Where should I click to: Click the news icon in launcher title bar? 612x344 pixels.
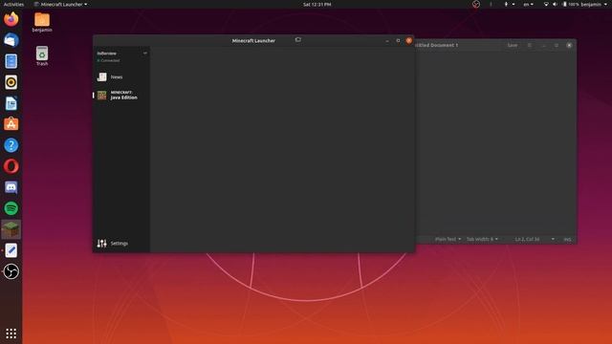(297, 40)
